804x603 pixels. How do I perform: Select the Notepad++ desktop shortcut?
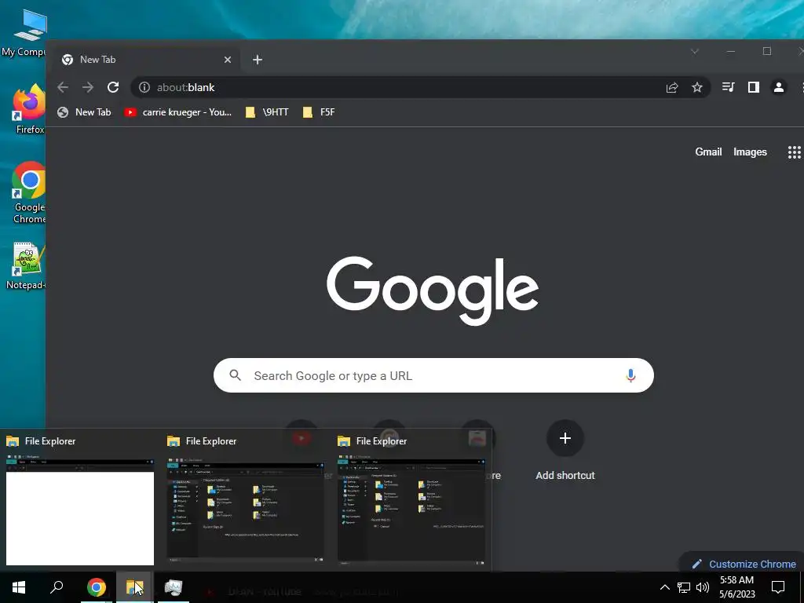pos(27,265)
